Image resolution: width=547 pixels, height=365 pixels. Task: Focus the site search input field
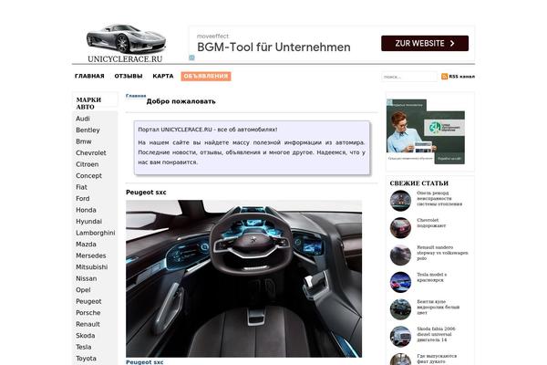(408, 77)
